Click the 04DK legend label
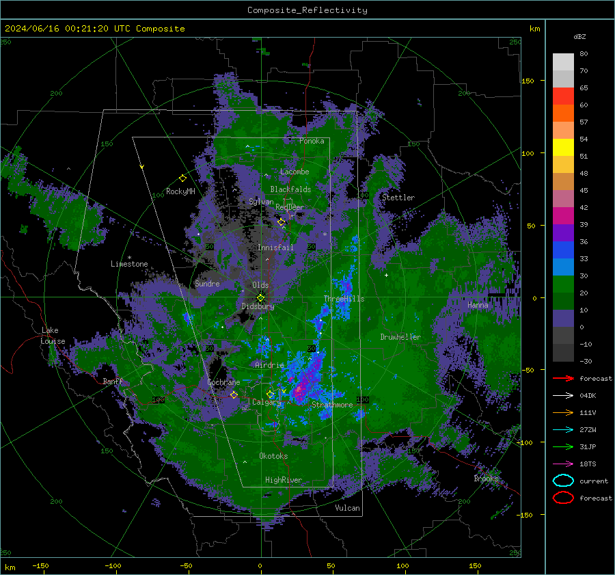 tap(588, 396)
